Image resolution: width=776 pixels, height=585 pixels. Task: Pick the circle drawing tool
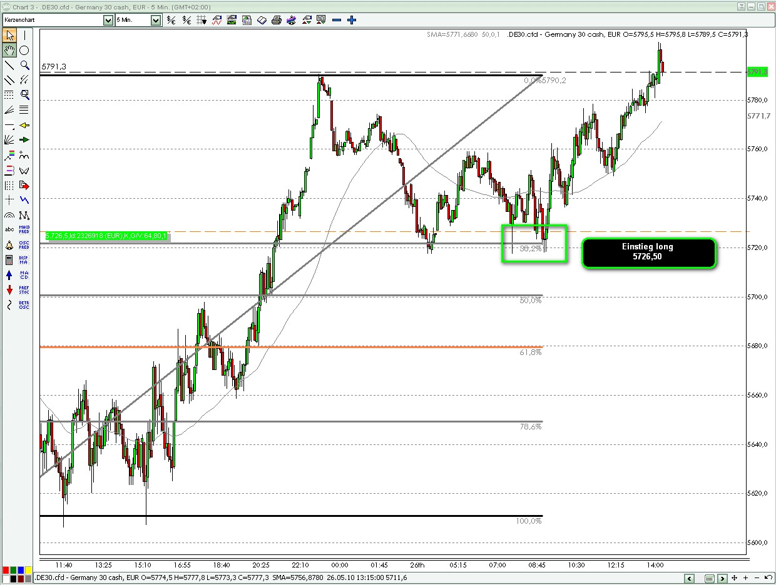[24, 50]
